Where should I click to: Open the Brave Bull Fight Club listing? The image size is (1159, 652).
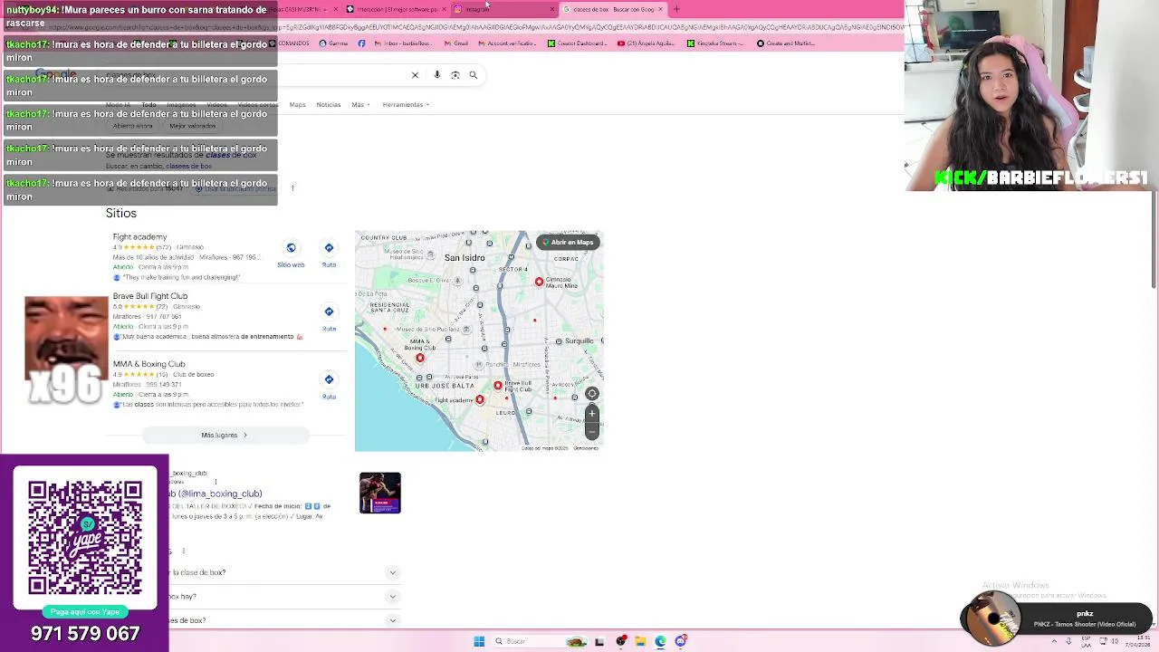[150, 296]
